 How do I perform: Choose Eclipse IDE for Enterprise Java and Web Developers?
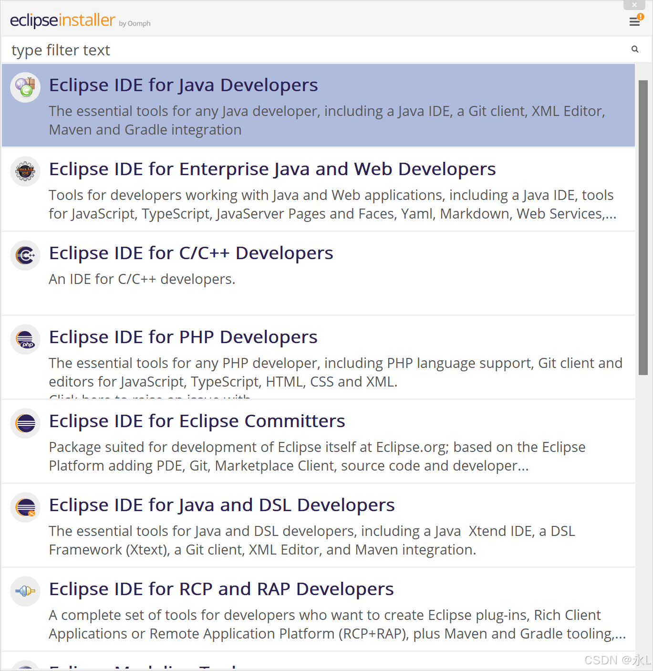tap(272, 169)
